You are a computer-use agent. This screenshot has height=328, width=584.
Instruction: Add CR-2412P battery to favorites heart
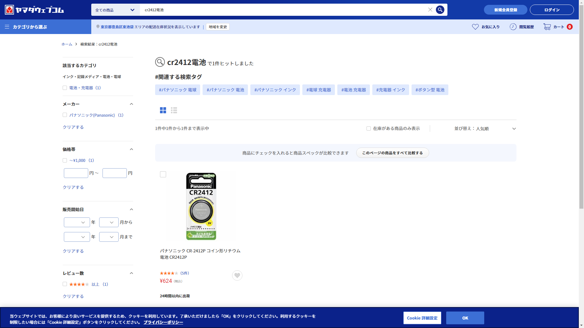[x=237, y=275]
